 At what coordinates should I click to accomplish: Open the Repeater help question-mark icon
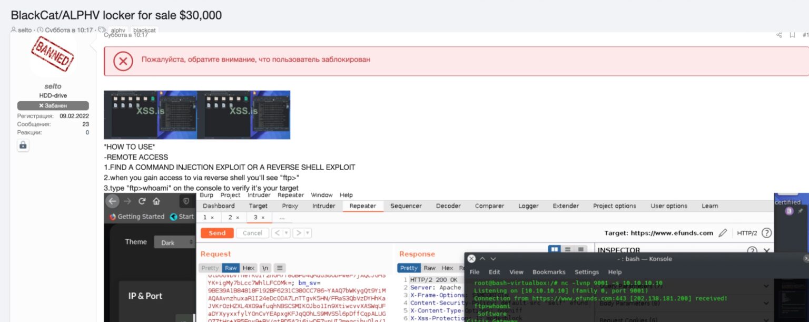click(x=767, y=233)
